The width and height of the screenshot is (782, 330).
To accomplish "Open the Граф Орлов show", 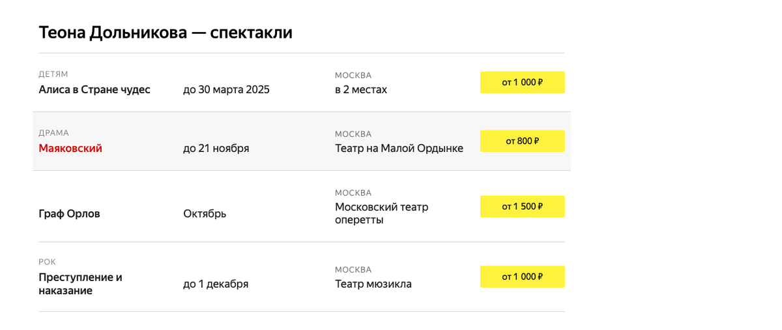I will click(69, 213).
